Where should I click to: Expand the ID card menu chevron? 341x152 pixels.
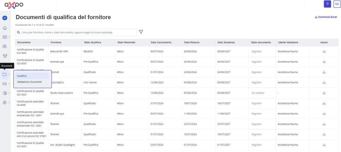pyautogui.click(x=9, y=37)
